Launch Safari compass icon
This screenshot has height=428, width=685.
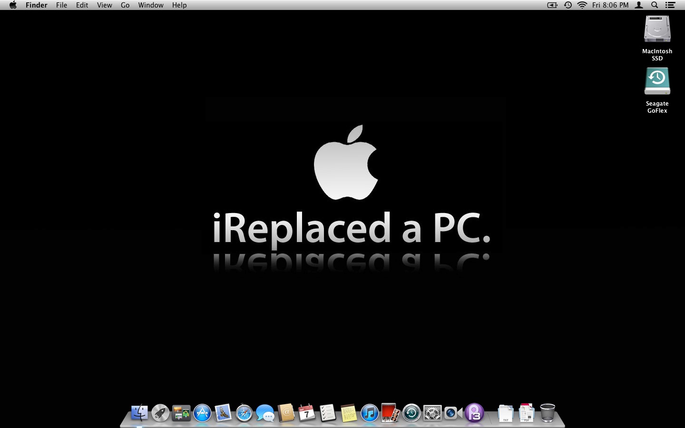click(x=244, y=413)
